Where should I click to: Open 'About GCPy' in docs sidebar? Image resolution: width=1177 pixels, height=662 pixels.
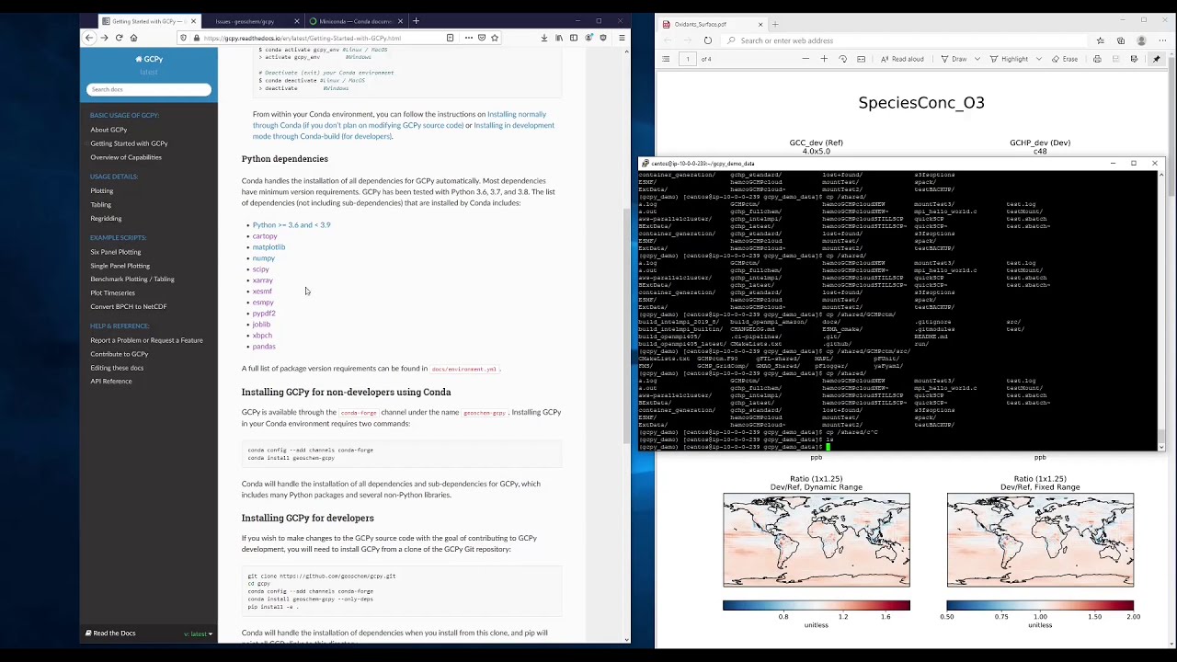109,130
